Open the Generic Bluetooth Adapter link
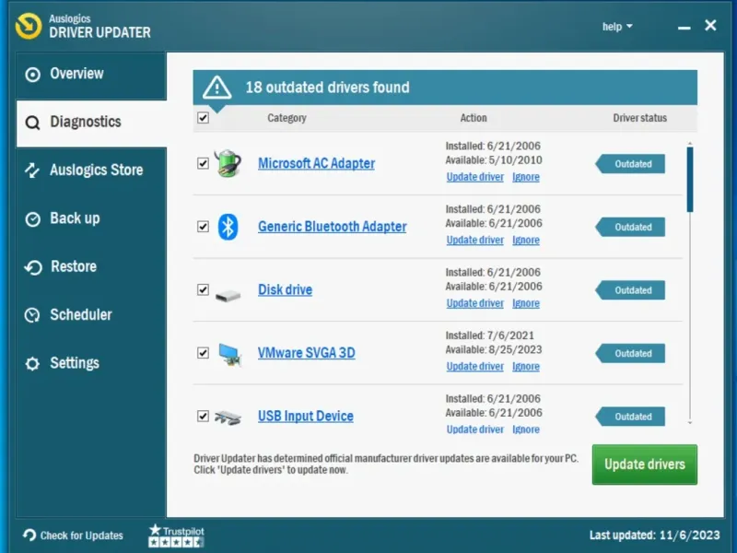Image resolution: width=737 pixels, height=553 pixels. pyautogui.click(x=332, y=227)
